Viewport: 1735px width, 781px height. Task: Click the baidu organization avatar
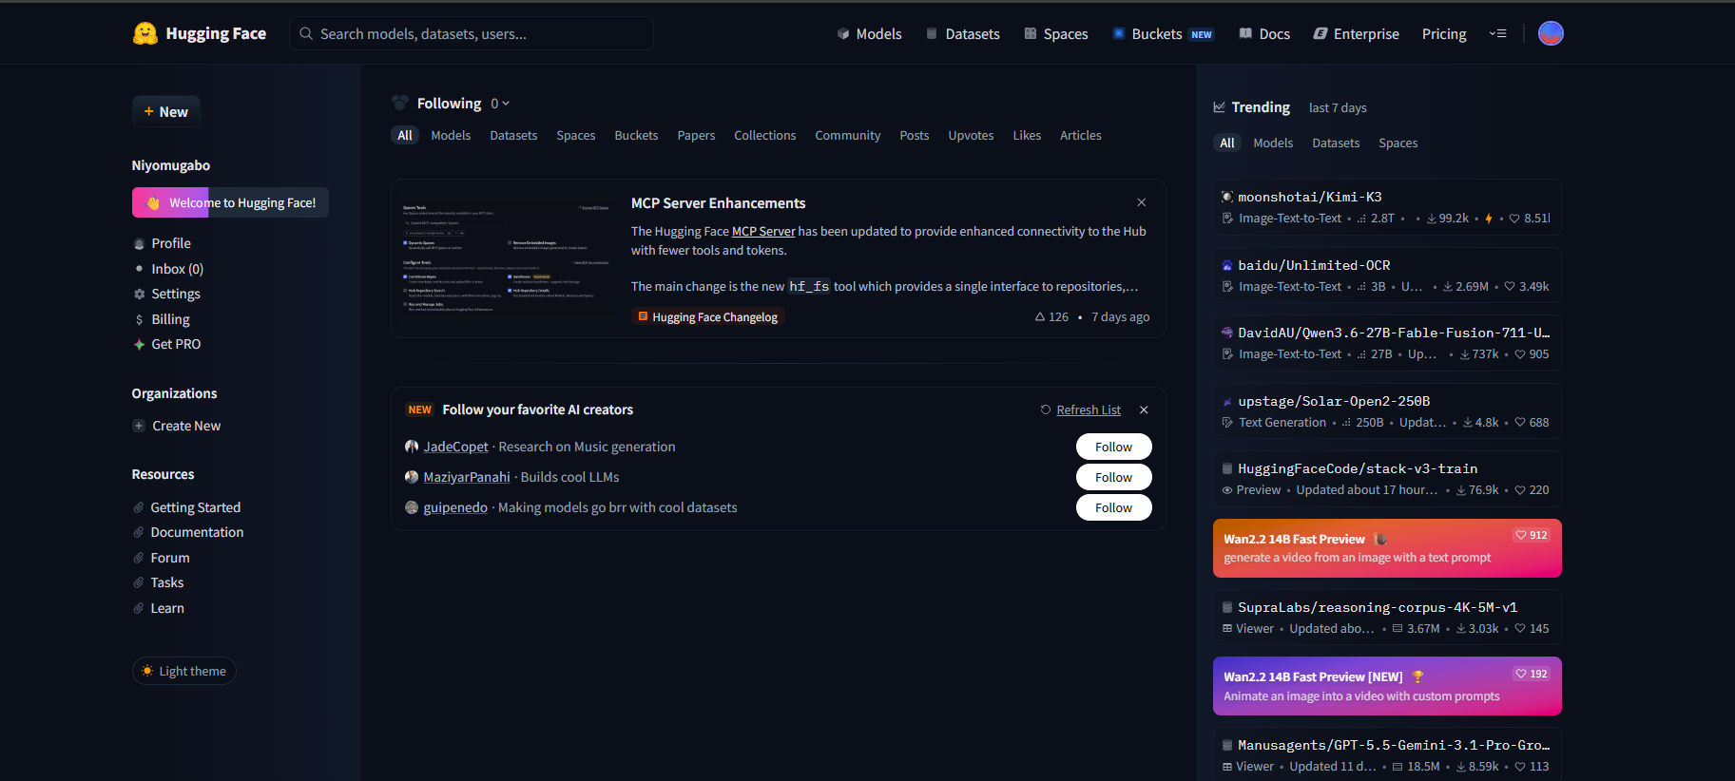tap(1227, 265)
